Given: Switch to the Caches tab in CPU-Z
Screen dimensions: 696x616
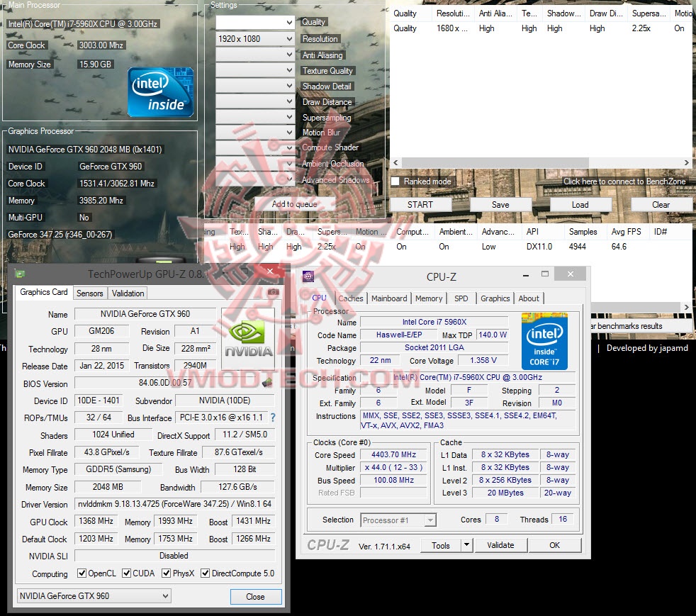Looking at the screenshot, I should pyautogui.click(x=351, y=298).
